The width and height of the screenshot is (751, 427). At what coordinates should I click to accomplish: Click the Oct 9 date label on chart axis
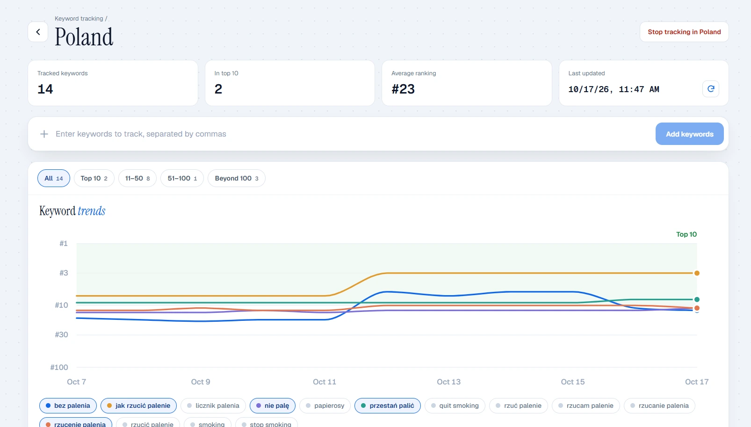tap(201, 382)
